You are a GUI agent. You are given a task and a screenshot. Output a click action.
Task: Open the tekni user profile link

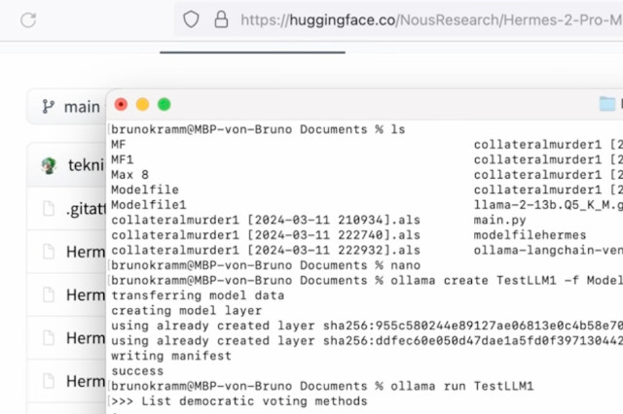[x=86, y=165]
